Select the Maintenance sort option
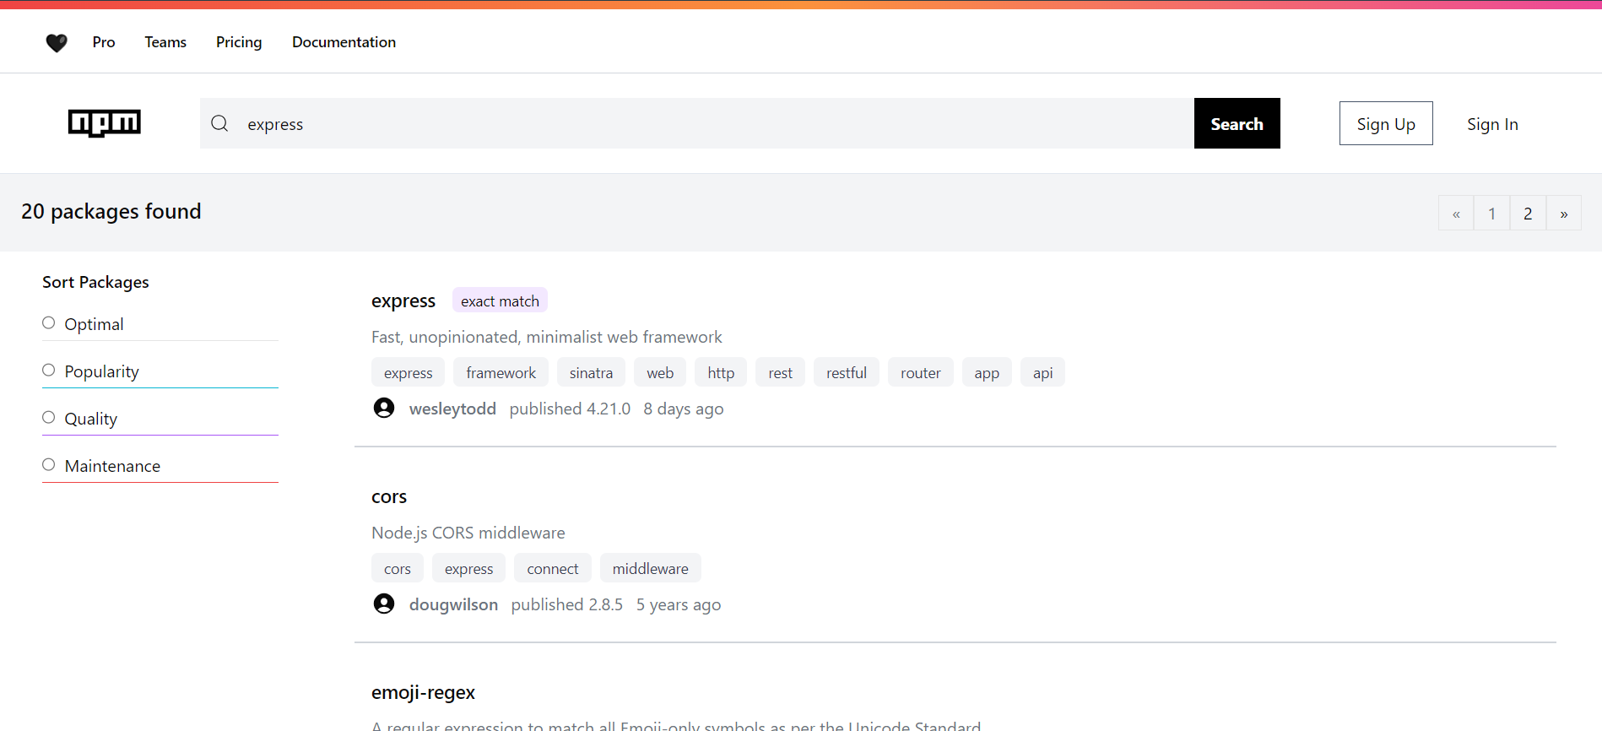1602x731 pixels. (x=49, y=465)
